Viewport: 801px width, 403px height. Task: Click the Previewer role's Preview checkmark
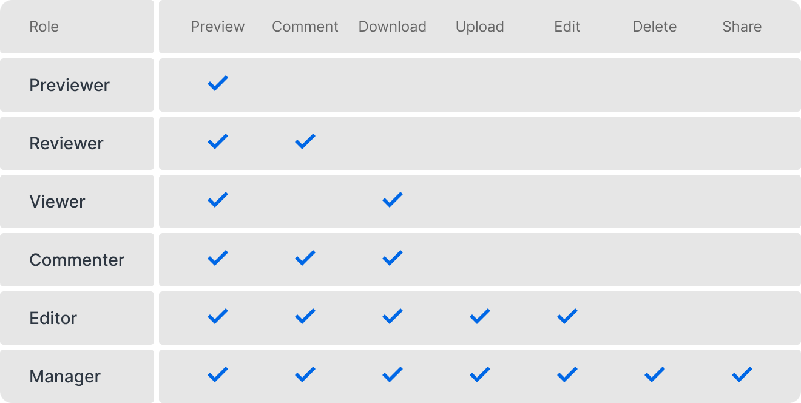[x=218, y=84]
